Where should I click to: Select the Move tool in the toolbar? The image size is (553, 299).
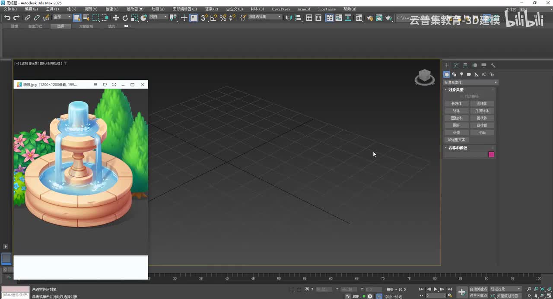[116, 18]
